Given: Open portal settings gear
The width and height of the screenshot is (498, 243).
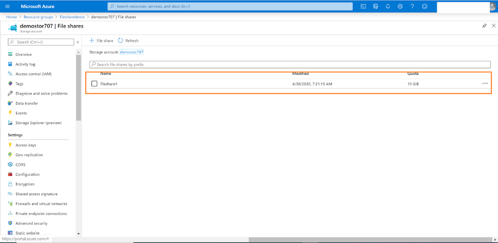Looking at the screenshot, I should (400, 6).
